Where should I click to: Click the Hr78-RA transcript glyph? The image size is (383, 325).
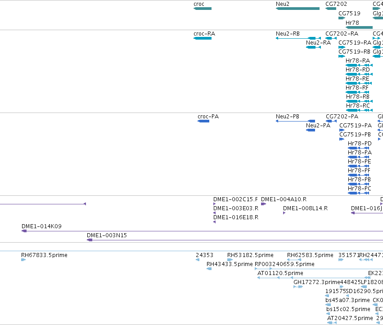pyautogui.click(x=359, y=65)
